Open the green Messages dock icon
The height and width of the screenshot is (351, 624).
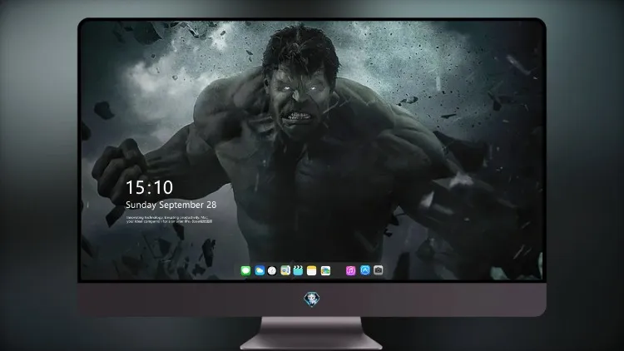click(245, 270)
